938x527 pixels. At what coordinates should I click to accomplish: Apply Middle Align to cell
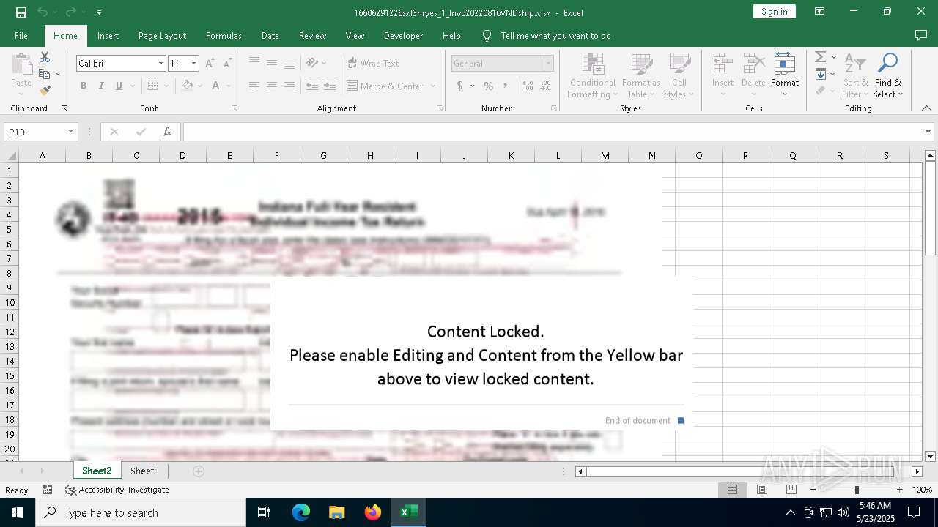[272, 63]
